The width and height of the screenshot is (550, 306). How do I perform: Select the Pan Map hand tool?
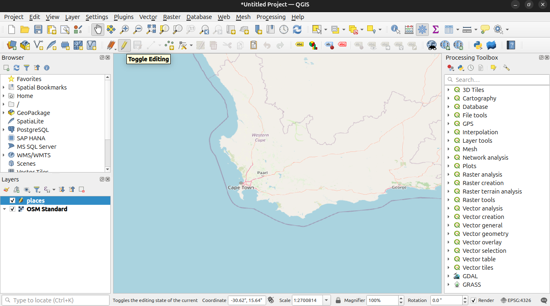click(97, 29)
